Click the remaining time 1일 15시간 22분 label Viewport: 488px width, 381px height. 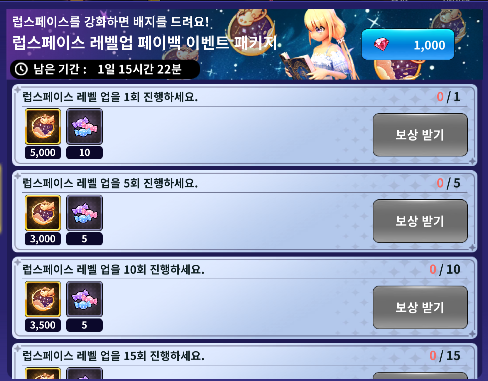click(x=140, y=69)
